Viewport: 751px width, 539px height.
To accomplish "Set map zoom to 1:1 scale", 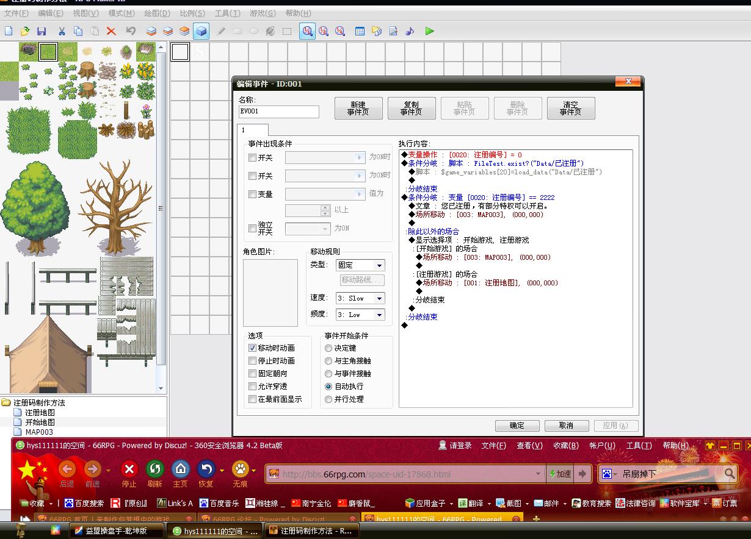I will coord(307,31).
